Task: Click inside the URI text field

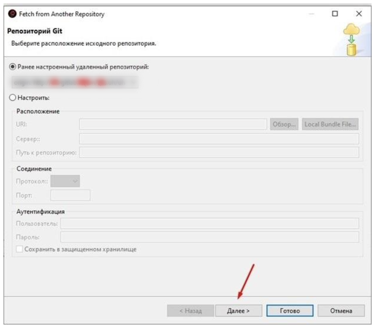Action: pyautogui.click(x=173, y=124)
